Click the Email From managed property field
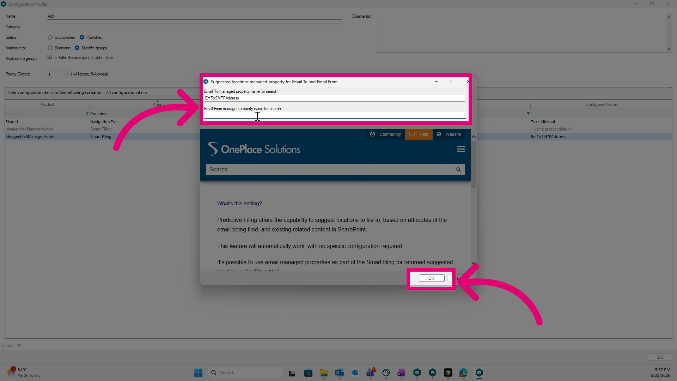Screen dimensions: 677x381 [x=335, y=115]
